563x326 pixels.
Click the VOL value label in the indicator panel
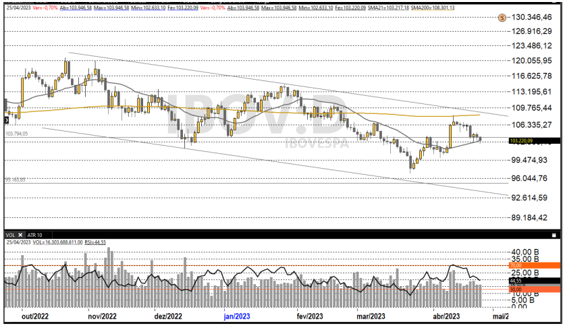[56, 242]
